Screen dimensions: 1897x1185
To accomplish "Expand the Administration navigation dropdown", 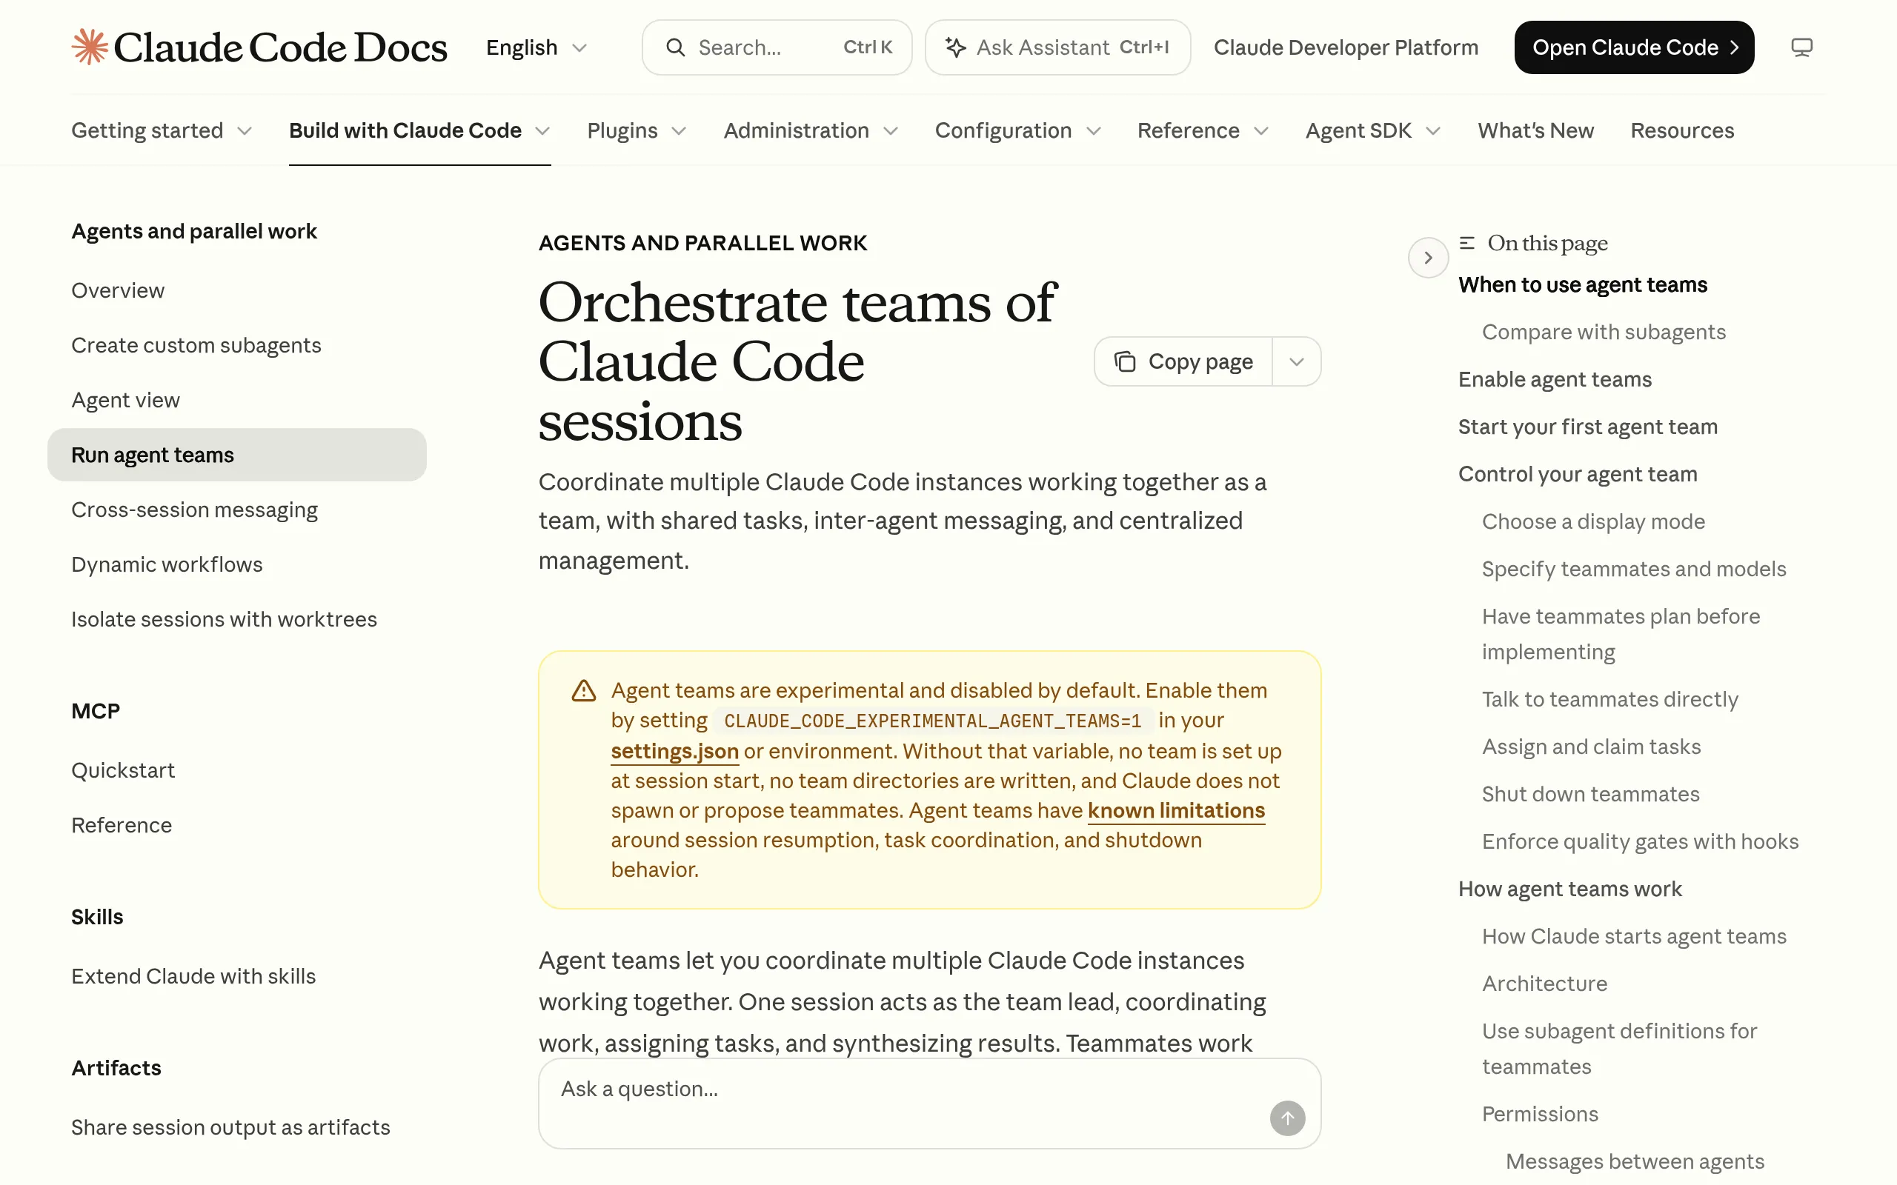I will (x=811, y=130).
